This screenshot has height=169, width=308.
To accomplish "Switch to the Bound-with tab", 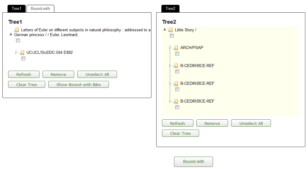I will tap(40, 9).
